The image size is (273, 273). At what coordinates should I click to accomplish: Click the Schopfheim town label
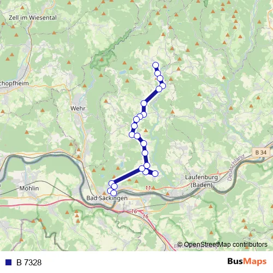(x=14, y=84)
